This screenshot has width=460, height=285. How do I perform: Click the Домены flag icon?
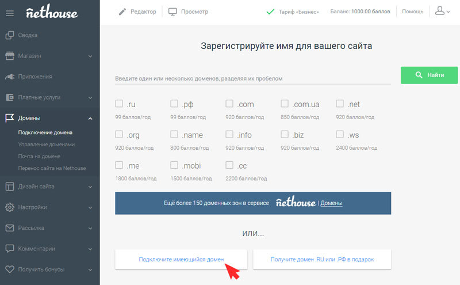(10, 118)
